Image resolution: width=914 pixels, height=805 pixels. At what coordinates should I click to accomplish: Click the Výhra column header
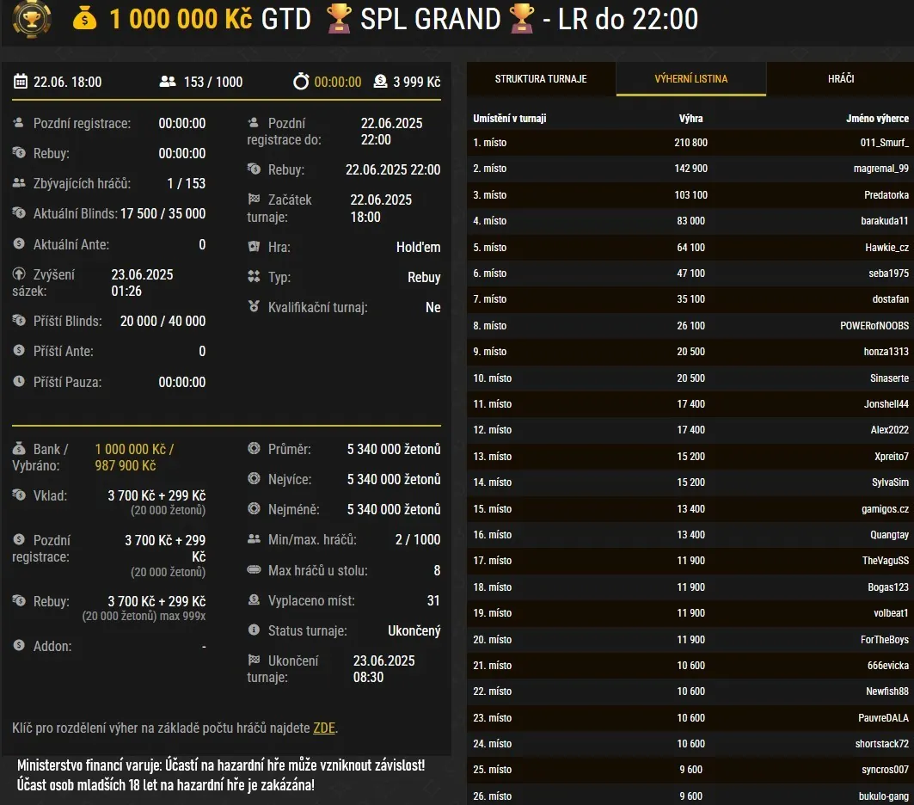click(x=690, y=119)
